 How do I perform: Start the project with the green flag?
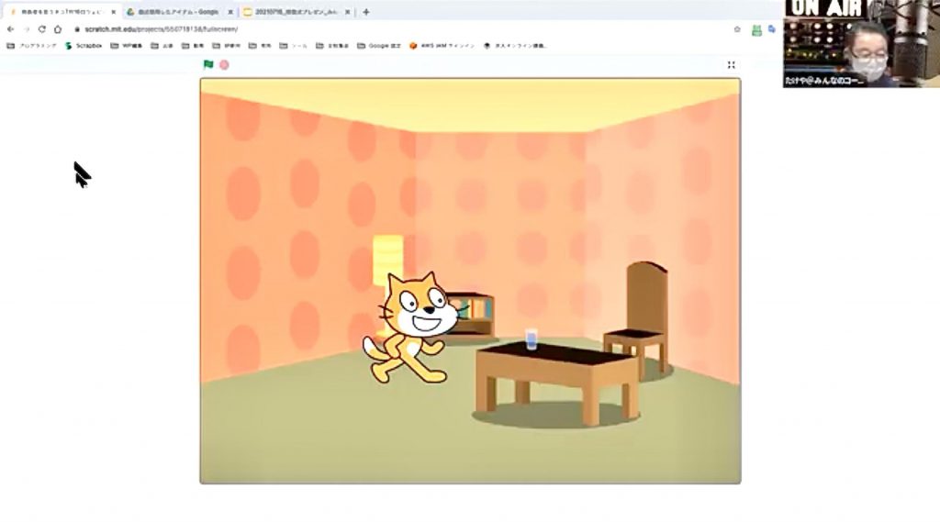[208, 65]
